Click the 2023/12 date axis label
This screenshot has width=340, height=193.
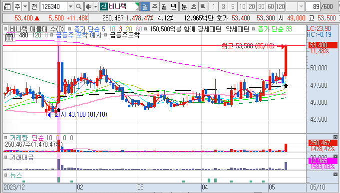point(14,187)
